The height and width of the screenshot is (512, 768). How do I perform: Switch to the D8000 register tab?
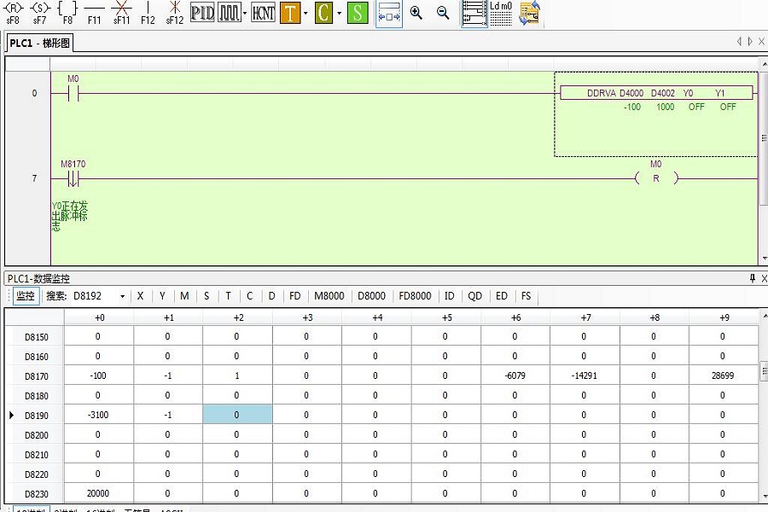click(371, 296)
